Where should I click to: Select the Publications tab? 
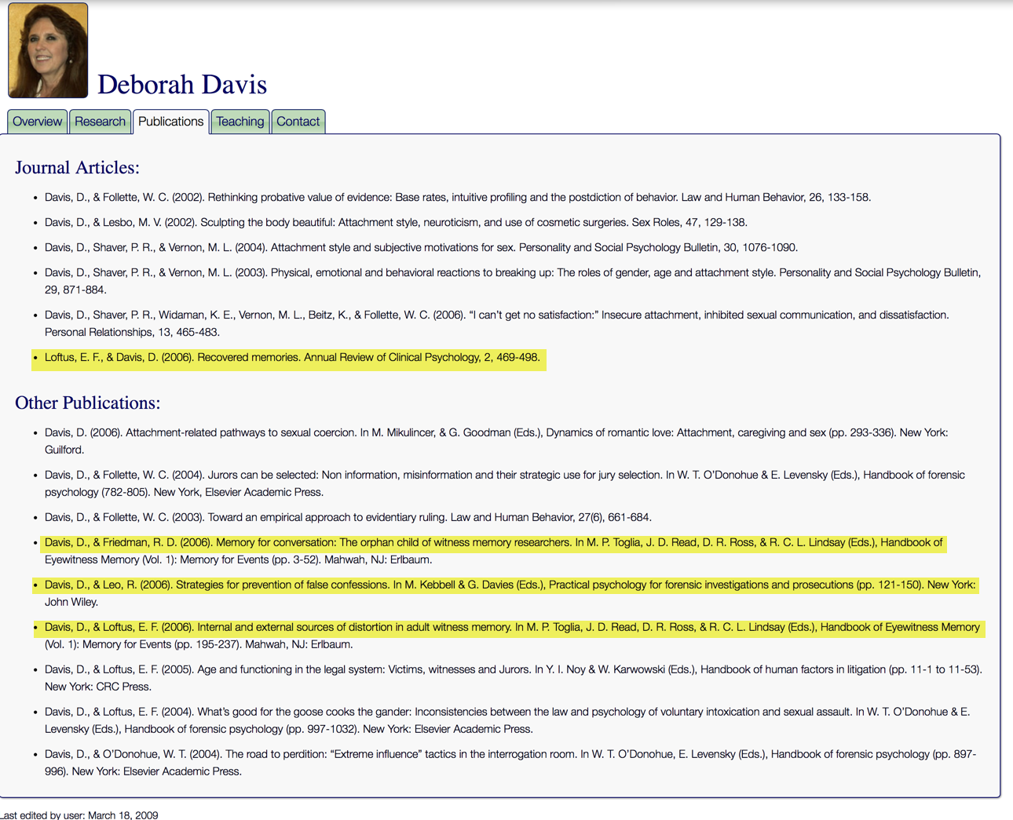tap(170, 122)
